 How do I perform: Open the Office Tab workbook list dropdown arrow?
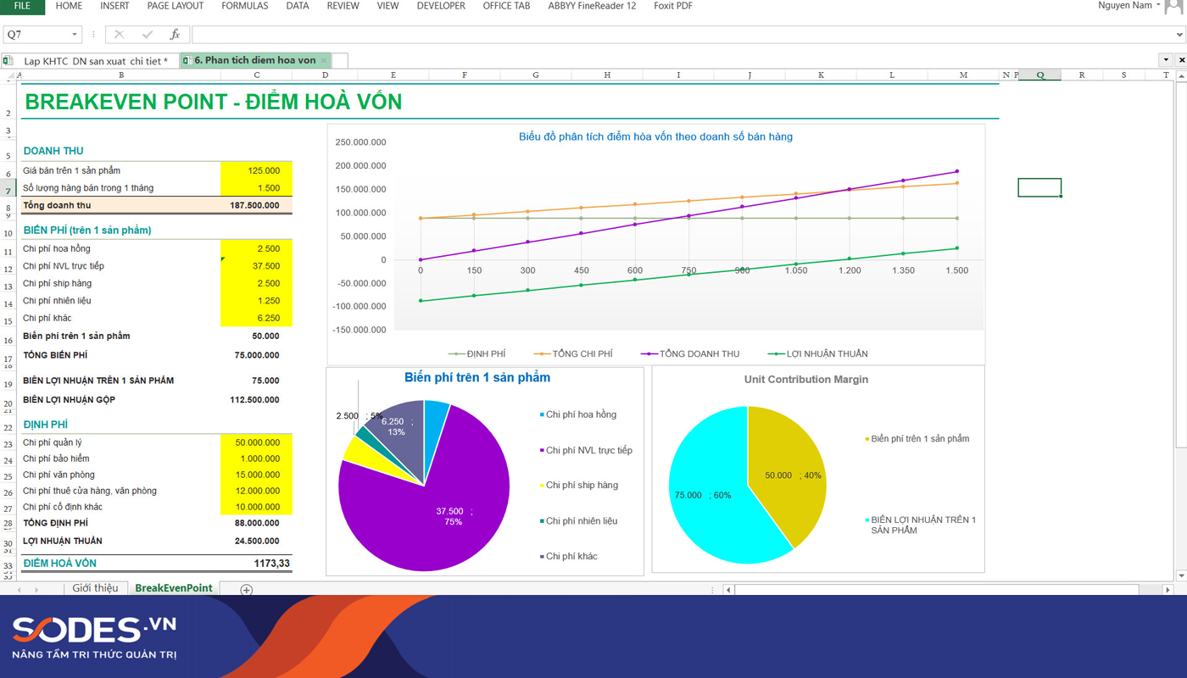coord(1166,60)
